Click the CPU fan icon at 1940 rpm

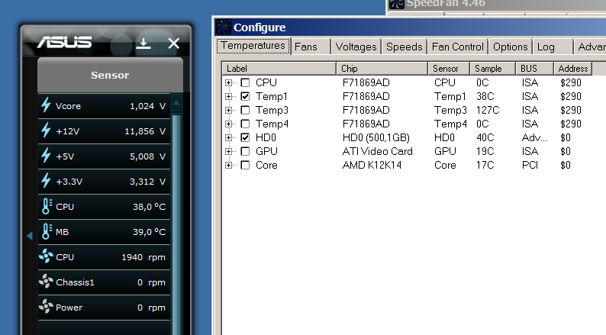[46, 256]
